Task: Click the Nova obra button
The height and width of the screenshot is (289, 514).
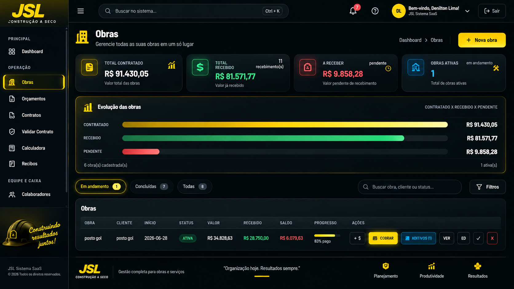Action: (482, 40)
